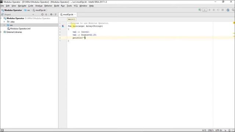Click Modulus Operator breadcrumb in navigation bar
This screenshot has height=132, width=235.
[12, 10]
